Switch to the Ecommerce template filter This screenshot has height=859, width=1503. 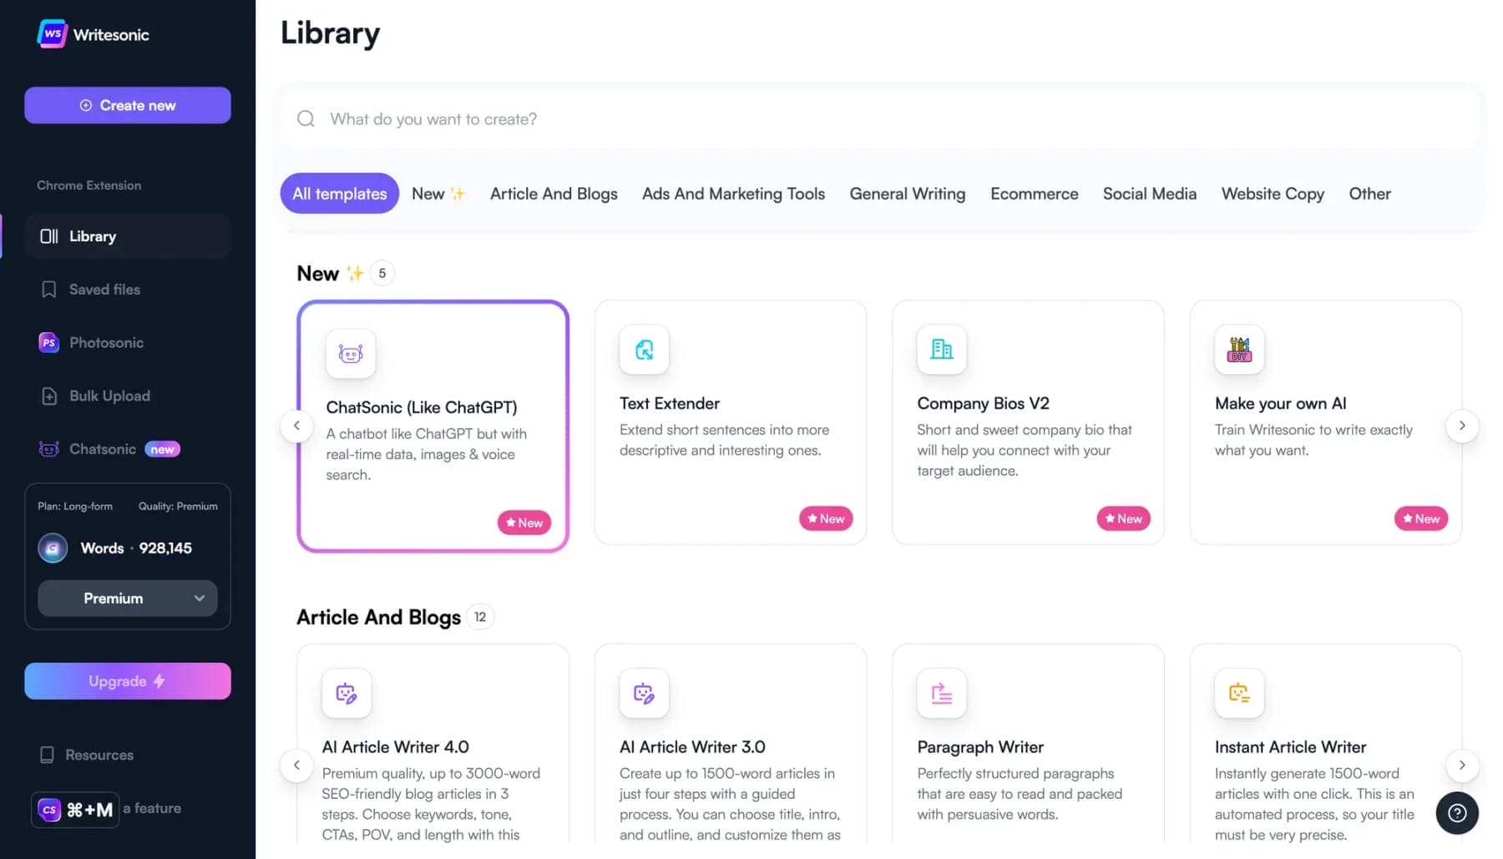point(1034,193)
